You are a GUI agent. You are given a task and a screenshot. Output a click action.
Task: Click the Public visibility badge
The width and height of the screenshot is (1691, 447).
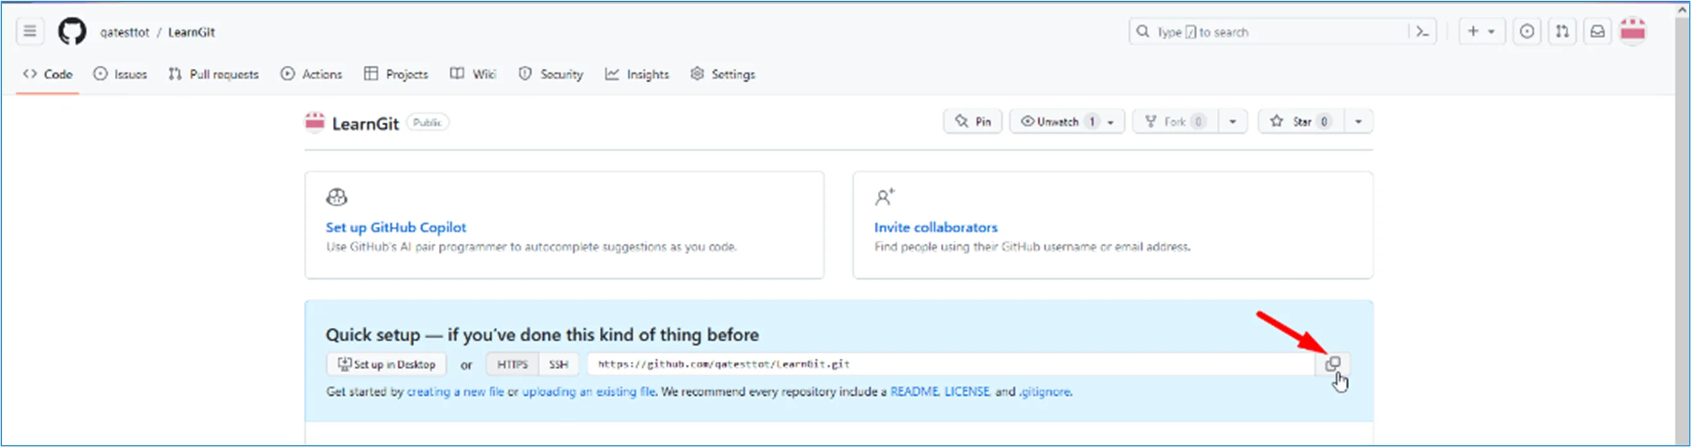(x=427, y=122)
